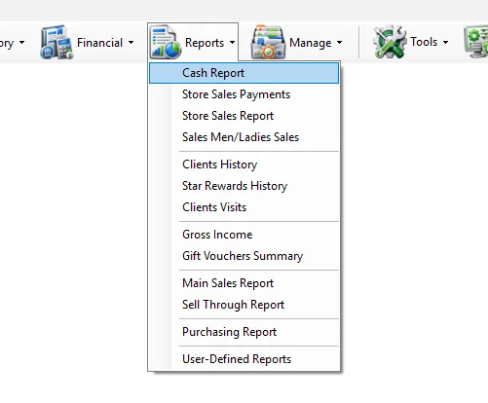Click the Tools wrench icon
Image resolution: width=488 pixels, height=403 pixels.
point(390,42)
